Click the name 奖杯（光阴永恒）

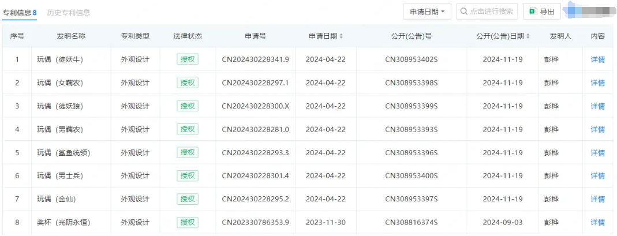click(x=63, y=223)
